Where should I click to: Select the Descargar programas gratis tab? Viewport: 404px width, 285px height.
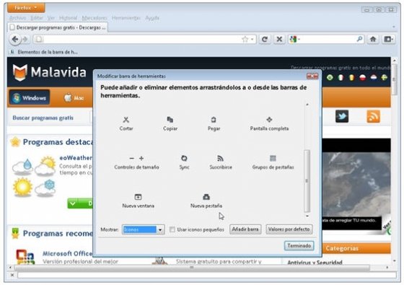58,27
